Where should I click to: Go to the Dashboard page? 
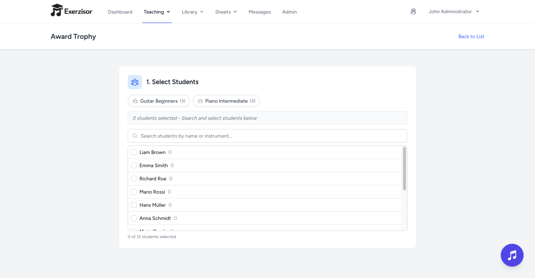click(120, 12)
